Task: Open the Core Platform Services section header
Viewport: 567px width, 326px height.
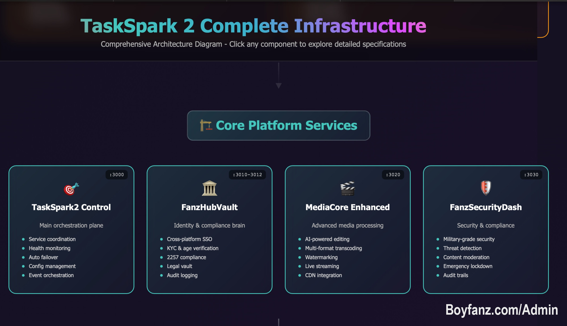Action: pos(286,125)
